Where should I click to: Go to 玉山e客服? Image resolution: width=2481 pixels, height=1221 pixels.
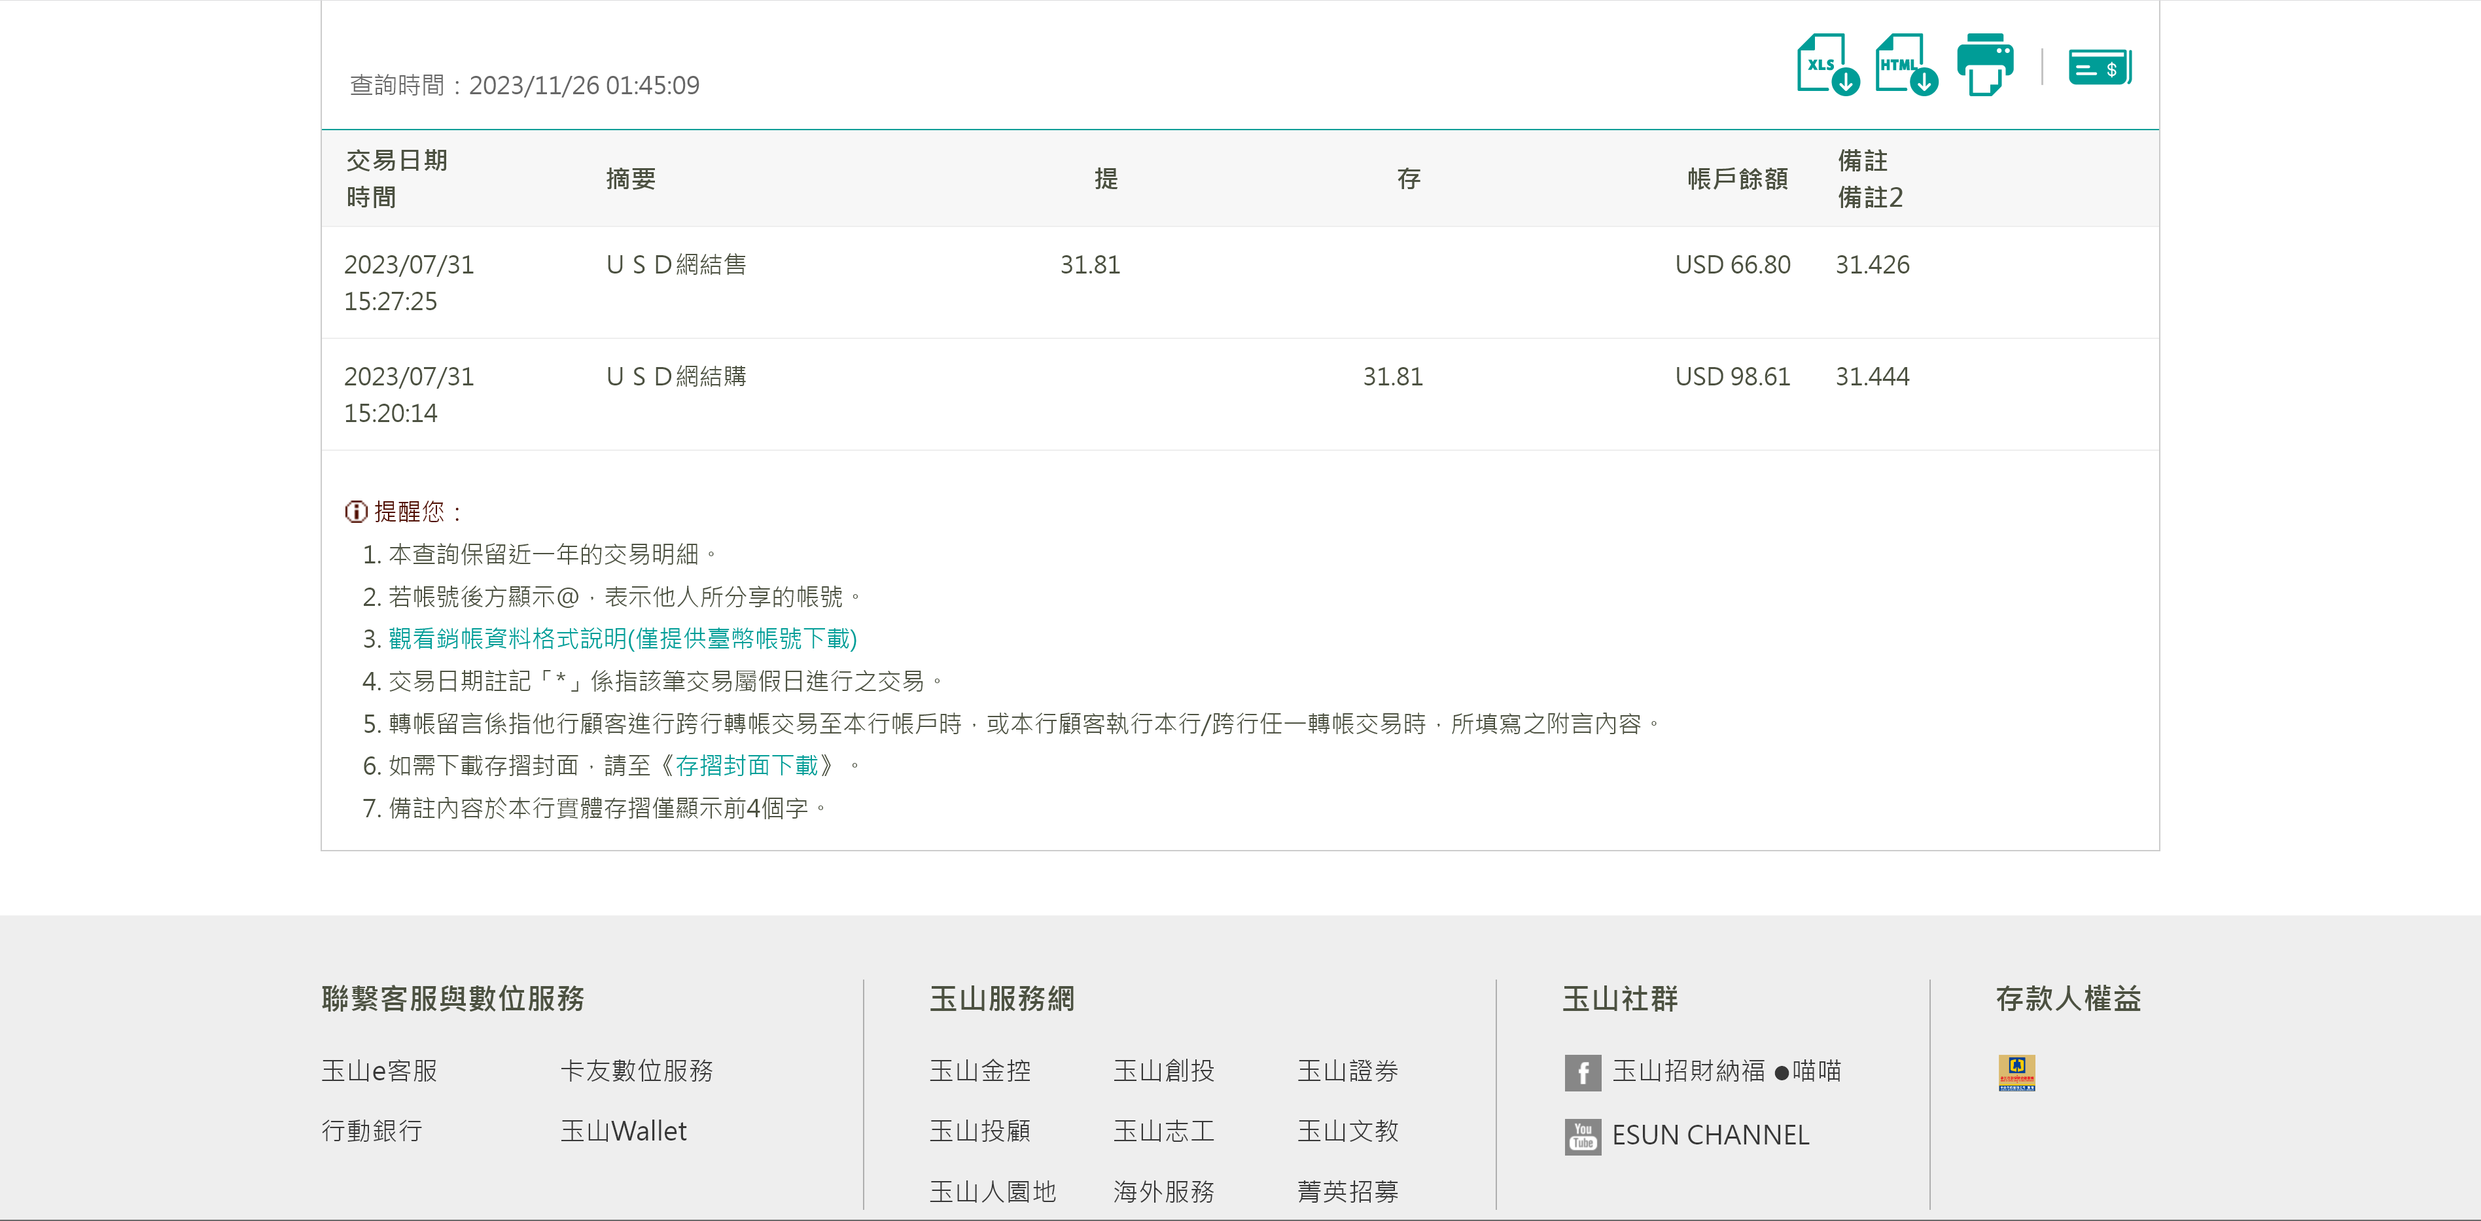tap(379, 1071)
